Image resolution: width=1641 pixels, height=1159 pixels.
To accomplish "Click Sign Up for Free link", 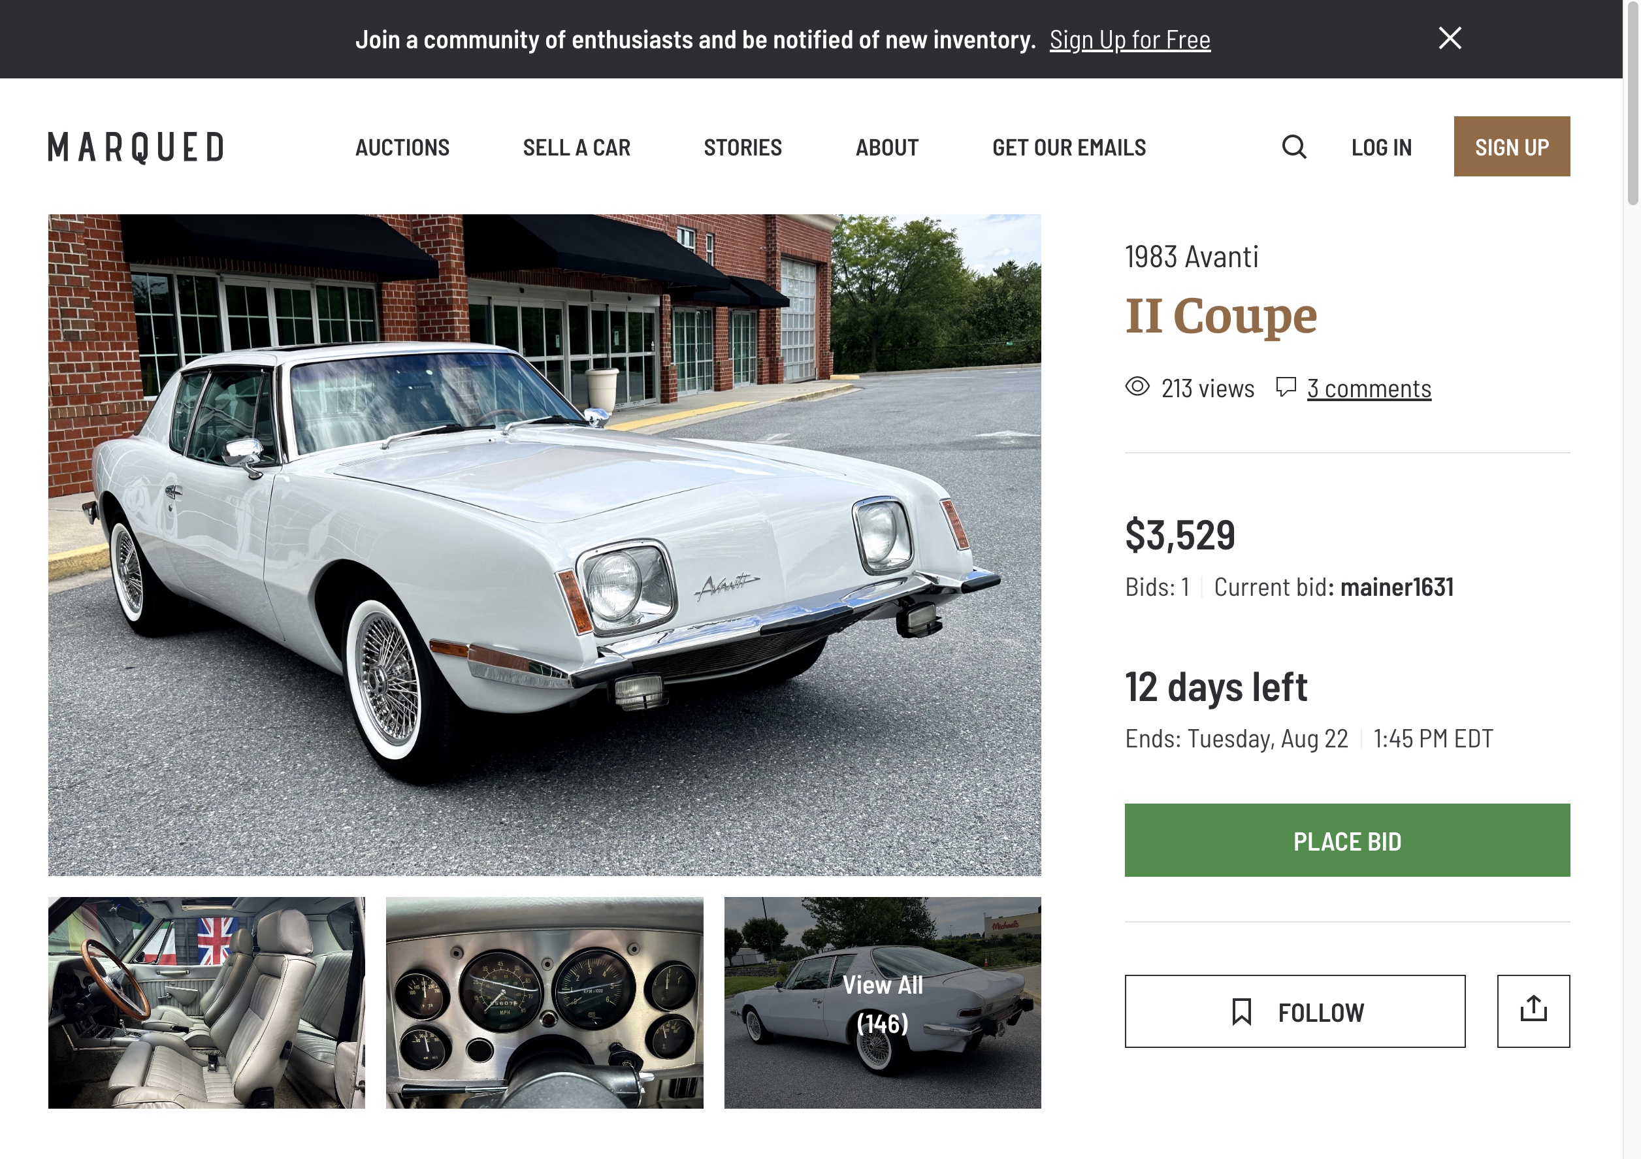I will [1129, 40].
